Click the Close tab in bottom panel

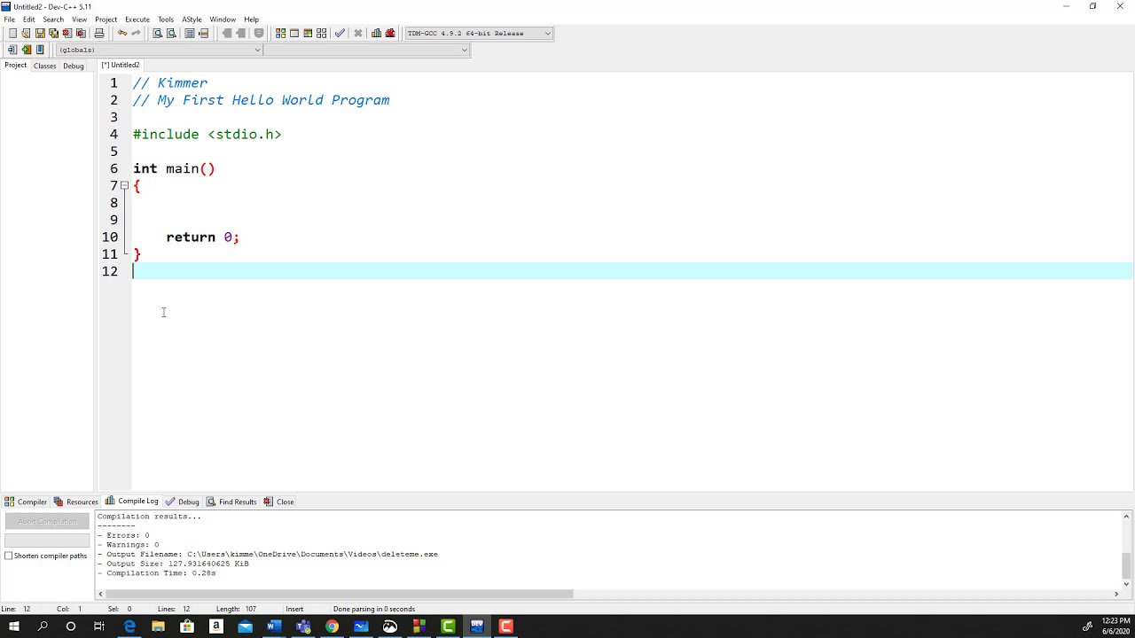pos(278,502)
